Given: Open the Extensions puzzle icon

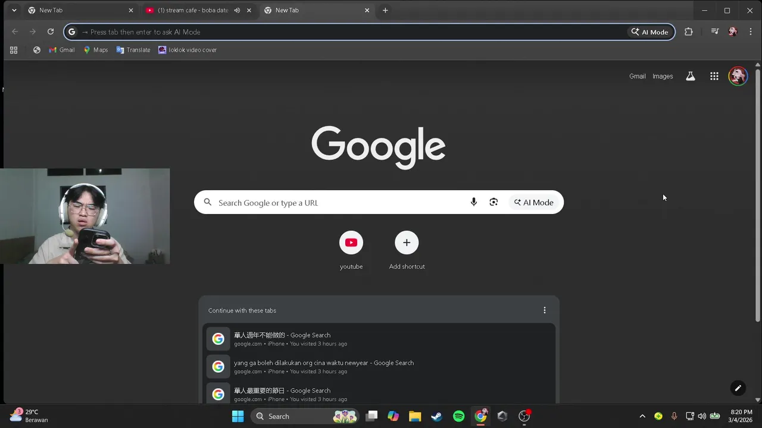Looking at the screenshot, I should click(688, 32).
